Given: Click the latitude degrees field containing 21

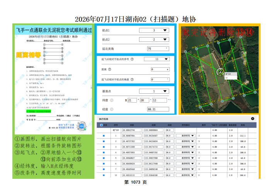Looking at the screenshot, I should [132, 100].
